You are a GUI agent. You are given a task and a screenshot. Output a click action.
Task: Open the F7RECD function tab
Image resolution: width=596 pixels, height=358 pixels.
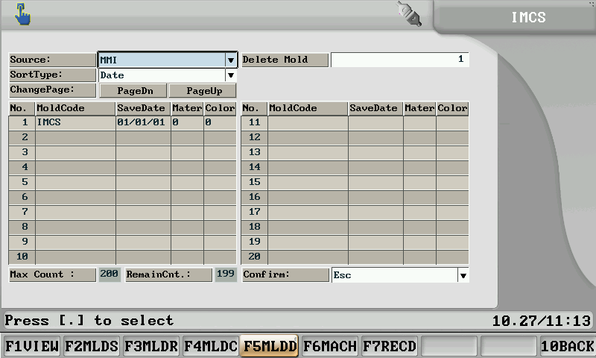click(x=390, y=346)
